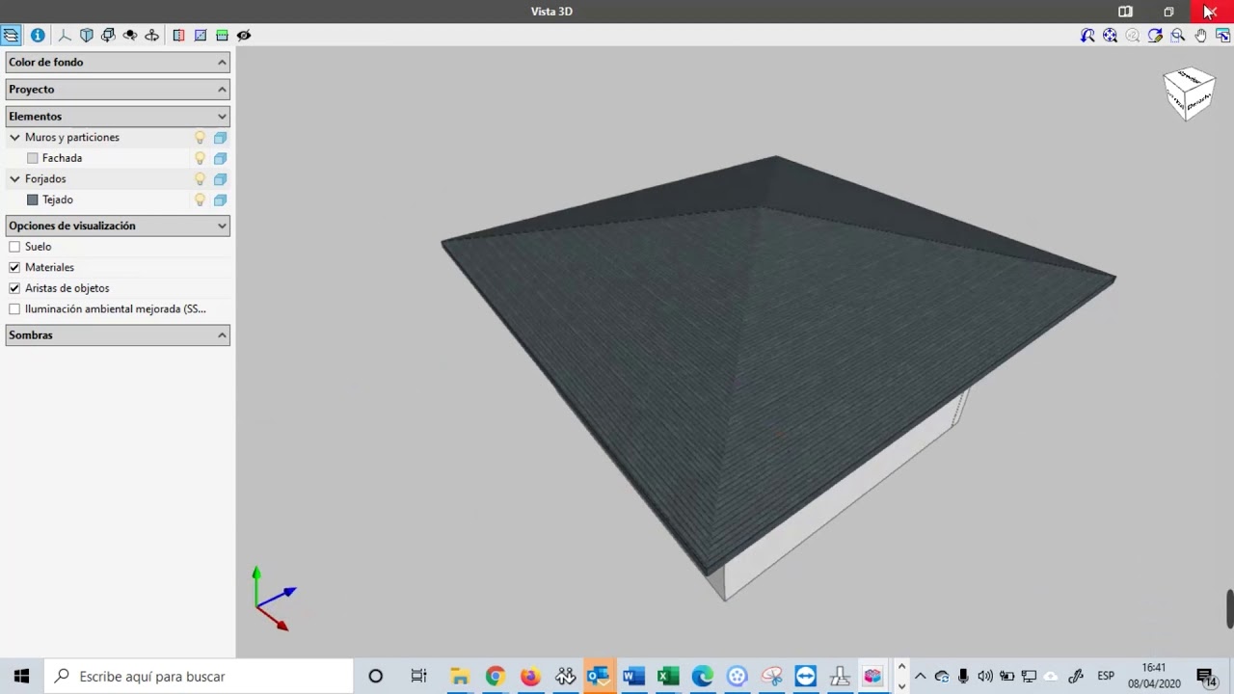Open File Explorer from the taskbar

pos(460,677)
